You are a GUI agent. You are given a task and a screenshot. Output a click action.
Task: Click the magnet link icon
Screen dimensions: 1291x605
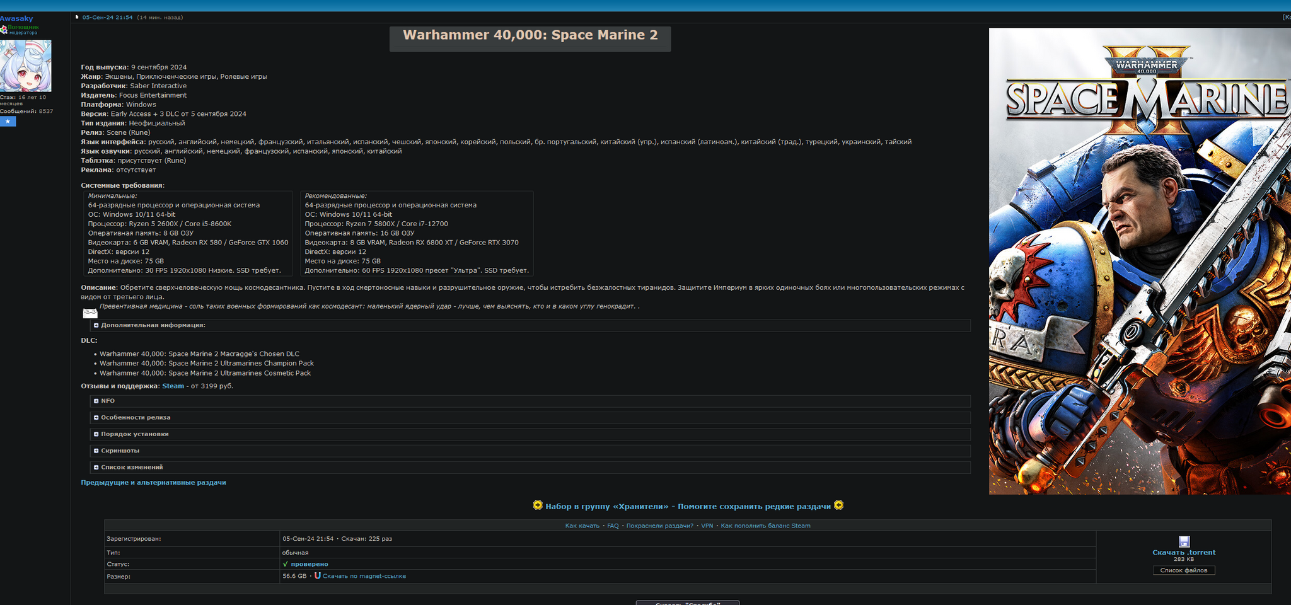318,575
